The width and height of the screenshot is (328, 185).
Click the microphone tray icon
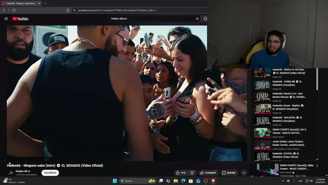294,181
